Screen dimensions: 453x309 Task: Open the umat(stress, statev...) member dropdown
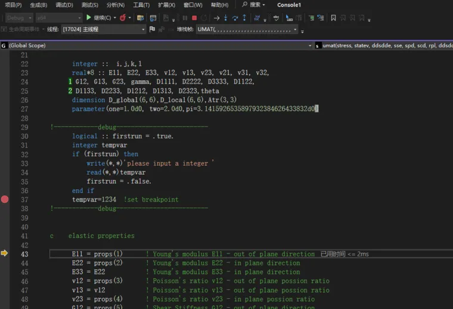click(384, 45)
